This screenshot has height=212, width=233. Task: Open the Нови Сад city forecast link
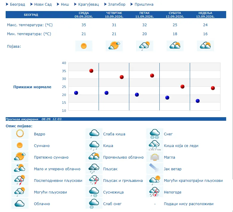click(43, 4)
